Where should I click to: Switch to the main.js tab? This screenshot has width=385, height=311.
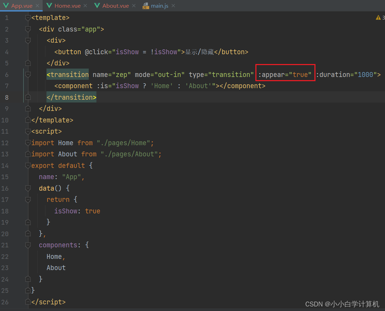pyautogui.click(x=159, y=6)
